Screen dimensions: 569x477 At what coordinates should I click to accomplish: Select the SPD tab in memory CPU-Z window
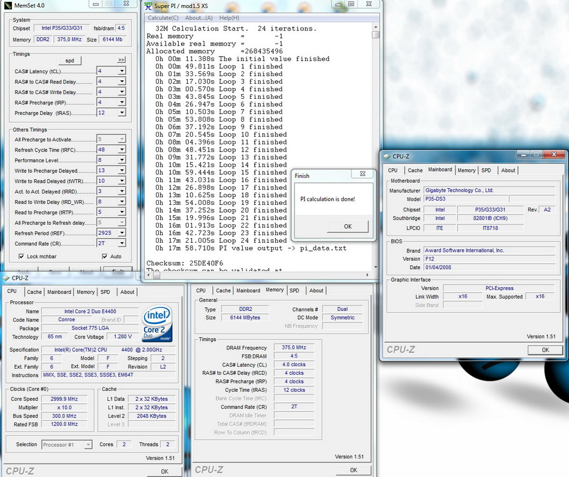pyautogui.click(x=294, y=291)
